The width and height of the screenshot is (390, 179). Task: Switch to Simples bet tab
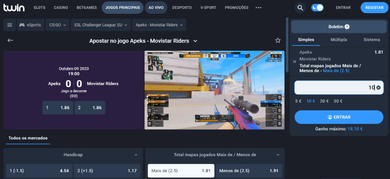click(x=306, y=40)
